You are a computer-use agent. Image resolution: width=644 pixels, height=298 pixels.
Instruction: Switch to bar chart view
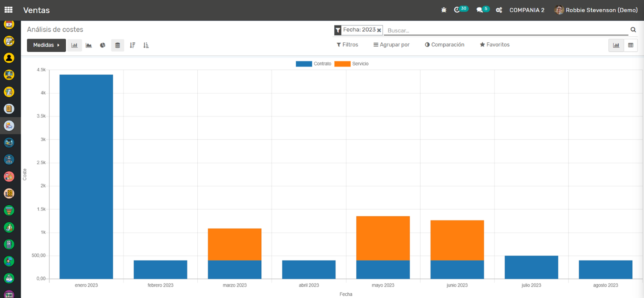[x=74, y=45]
